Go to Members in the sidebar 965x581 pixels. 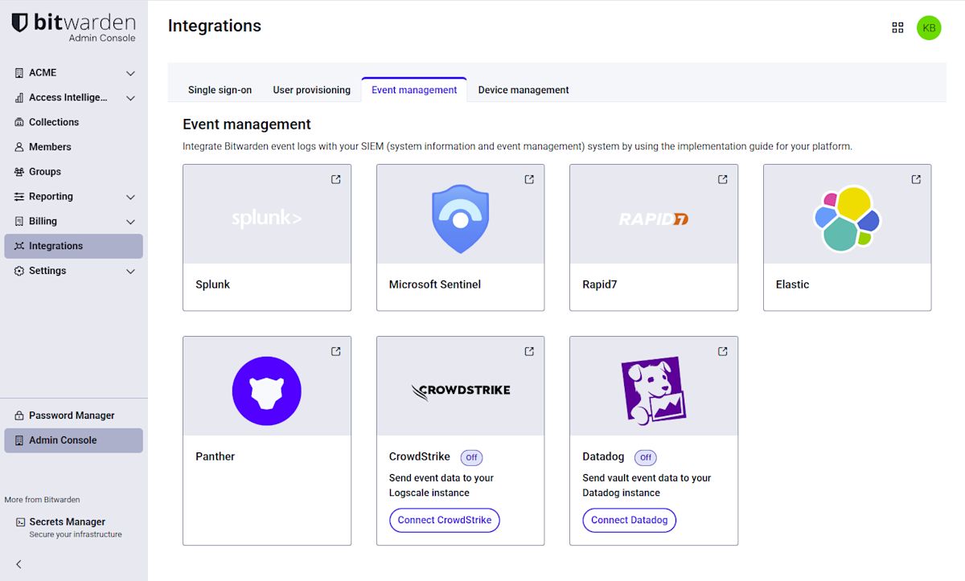click(x=50, y=147)
